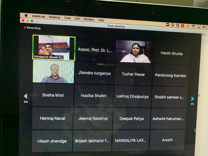Go to previous participant page arrow

click(x=26, y=96)
